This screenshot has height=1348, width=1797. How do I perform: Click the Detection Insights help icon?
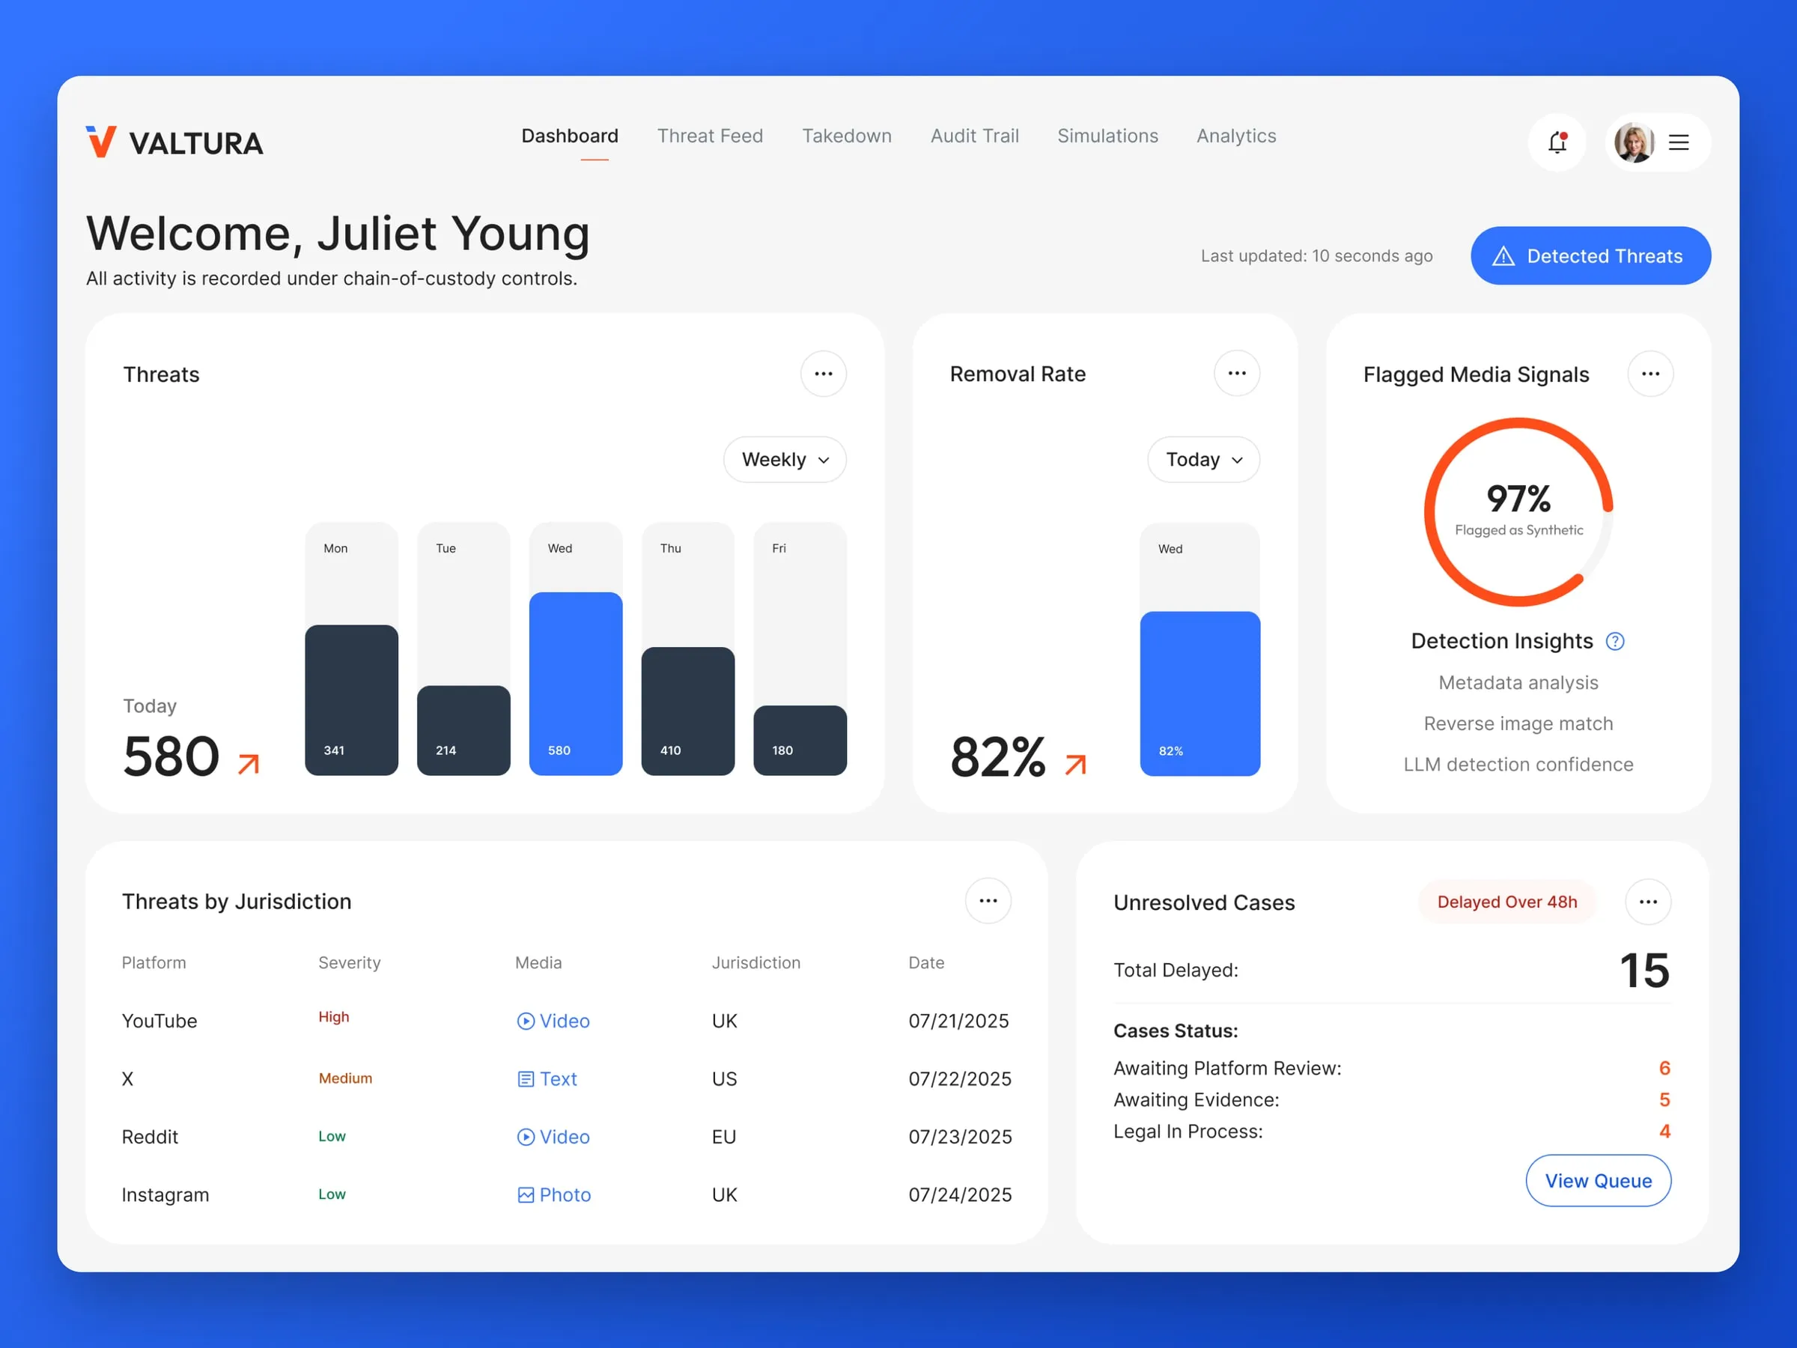point(1614,641)
